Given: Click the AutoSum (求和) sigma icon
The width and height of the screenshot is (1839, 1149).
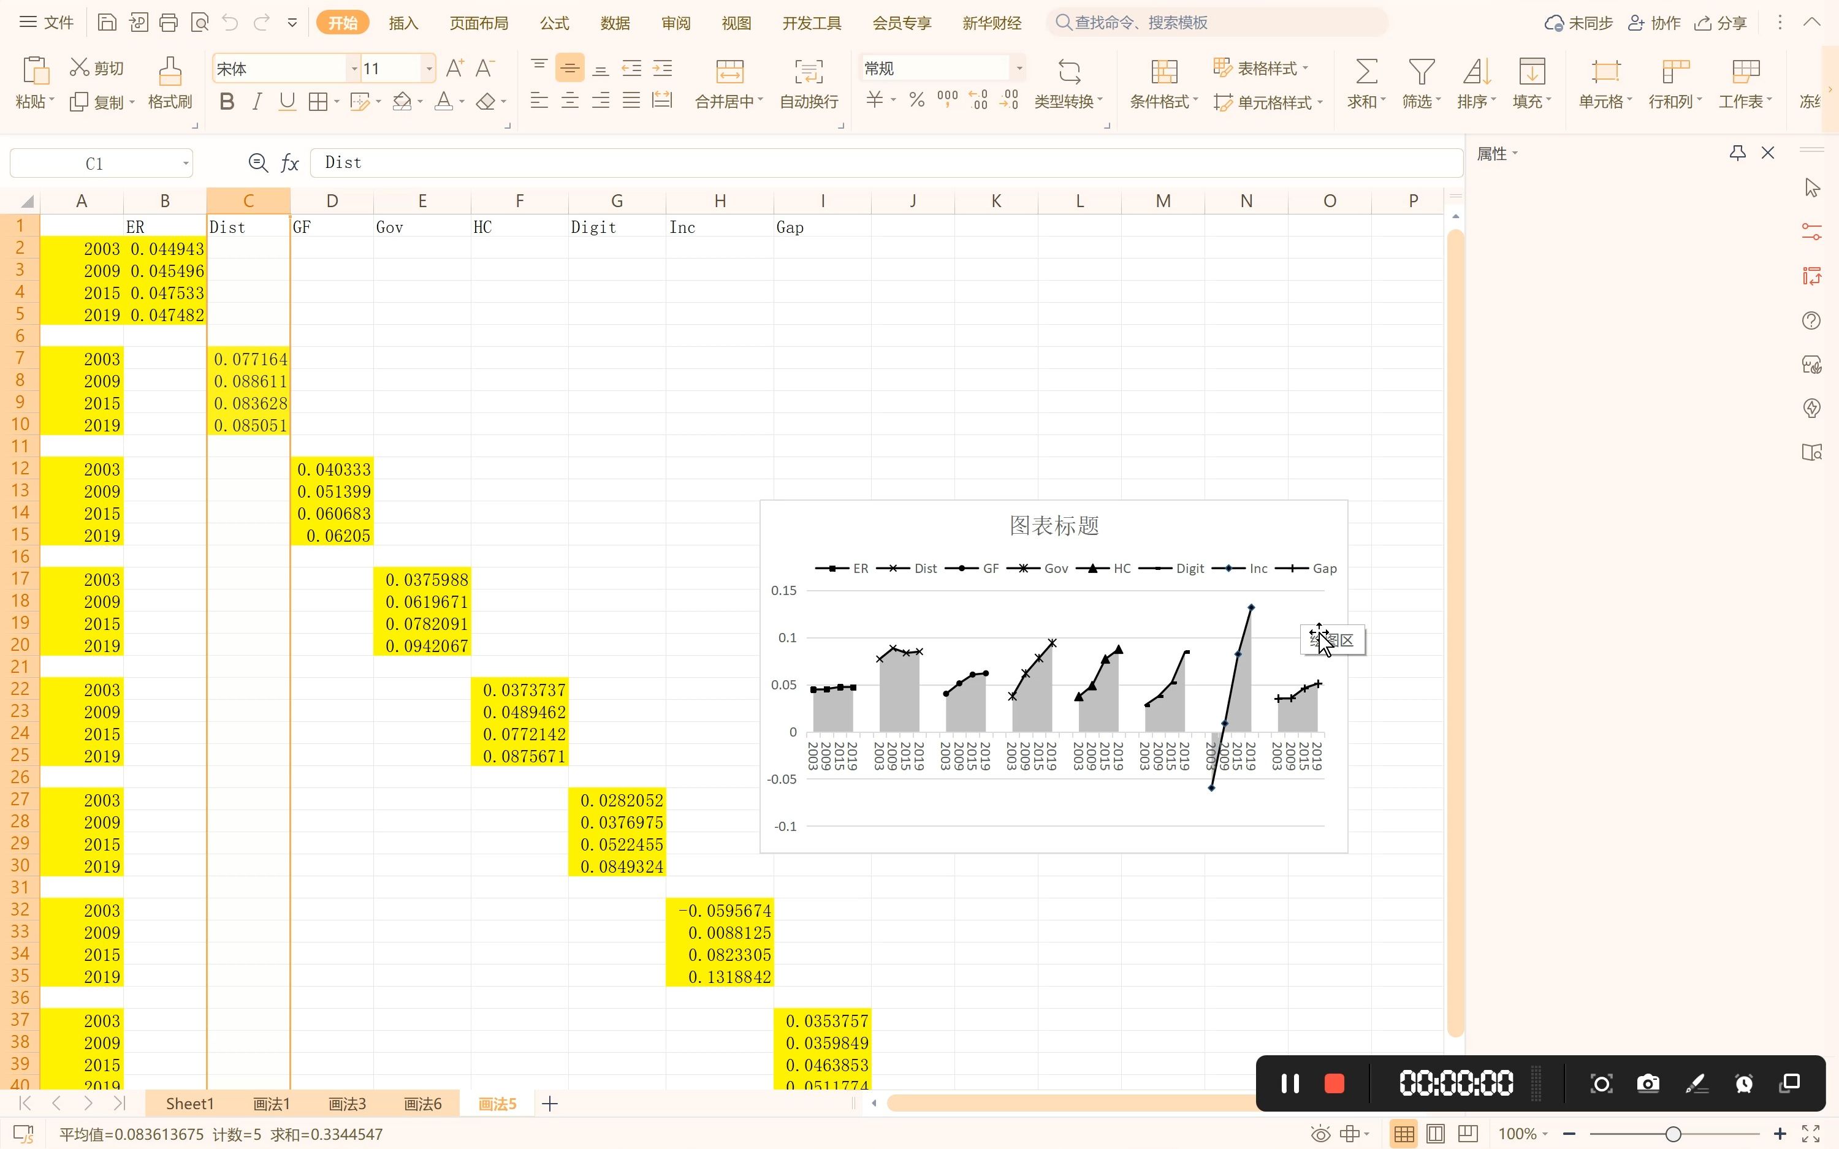Looking at the screenshot, I should 1366,72.
